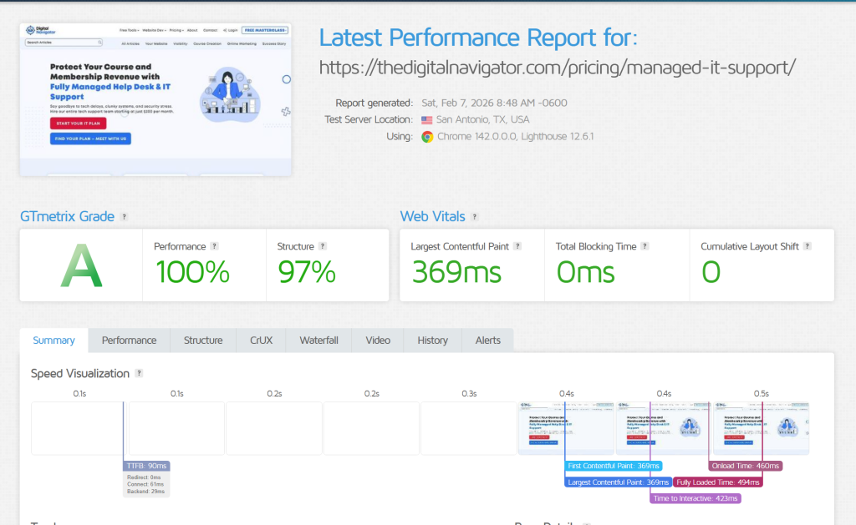Click the Cumulative Layout Shift help icon
This screenshot has width=856, height=525.
pos(808,246)
